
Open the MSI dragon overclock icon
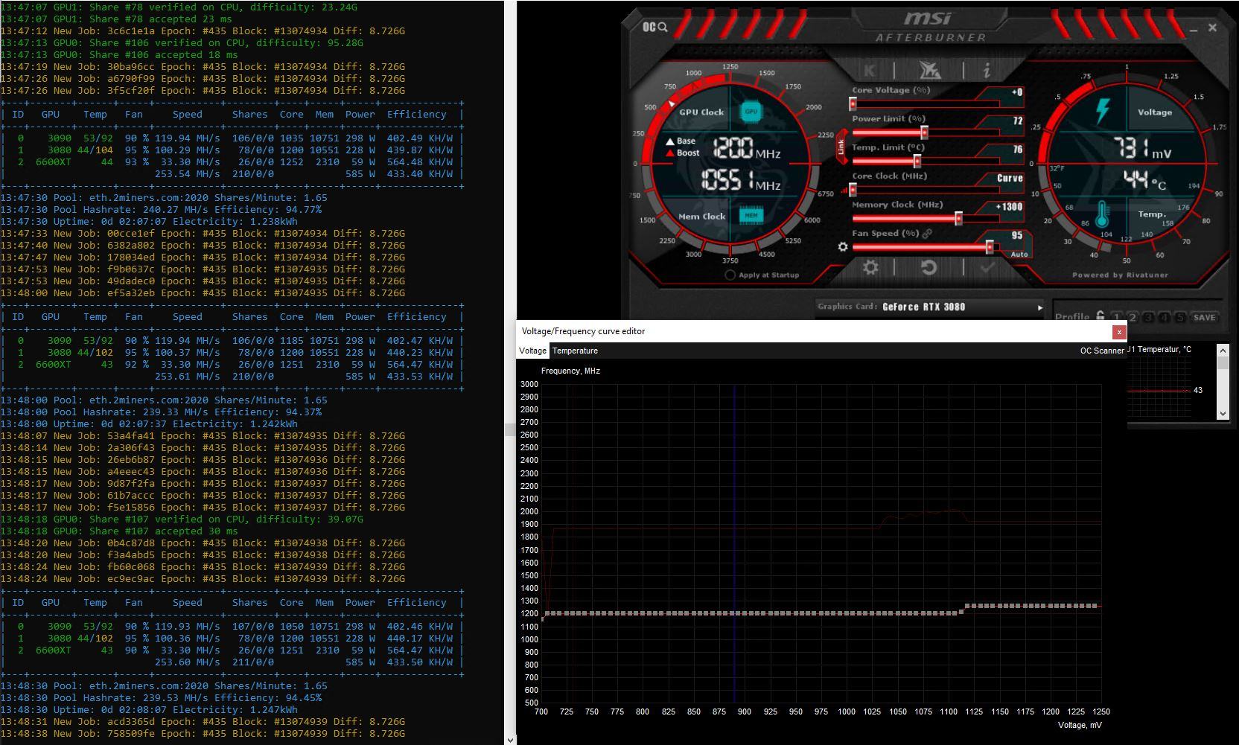(929, 71)
